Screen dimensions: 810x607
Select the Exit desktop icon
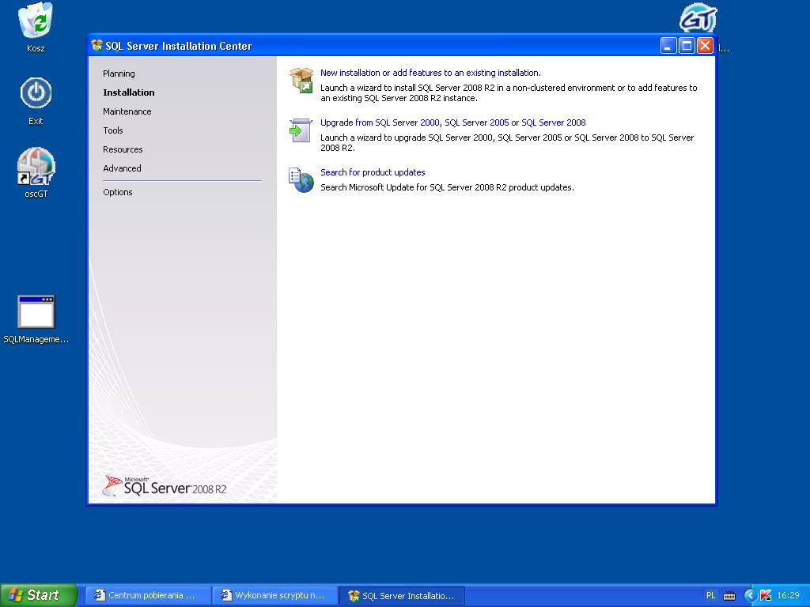(36, 93)
